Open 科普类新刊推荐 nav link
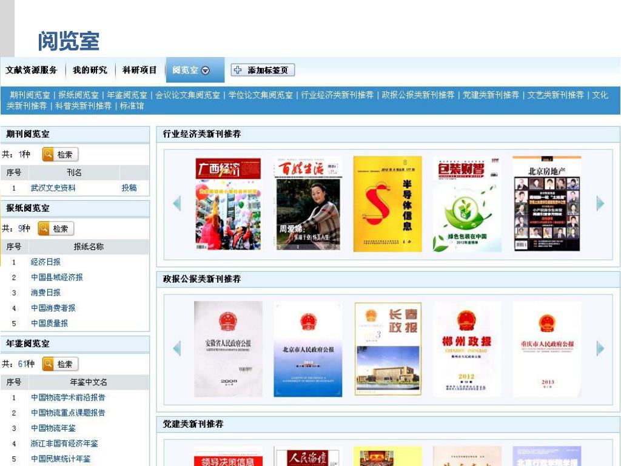The width and height of the screenshot is (621, 466). point(83,106)
